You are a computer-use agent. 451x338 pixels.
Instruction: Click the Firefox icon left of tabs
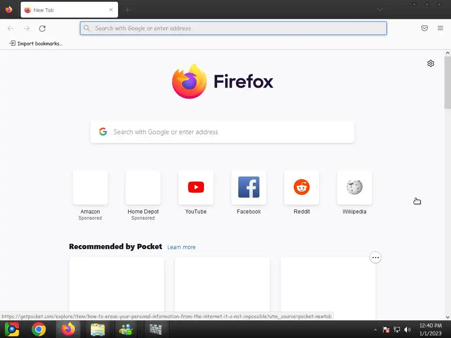[x=9, y=10]
